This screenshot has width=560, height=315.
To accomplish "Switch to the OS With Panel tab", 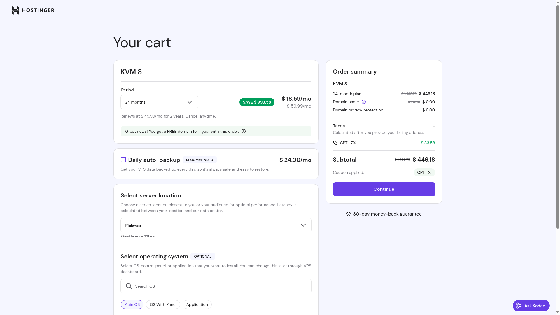I will pyautogui.click(x=163, y=304).
